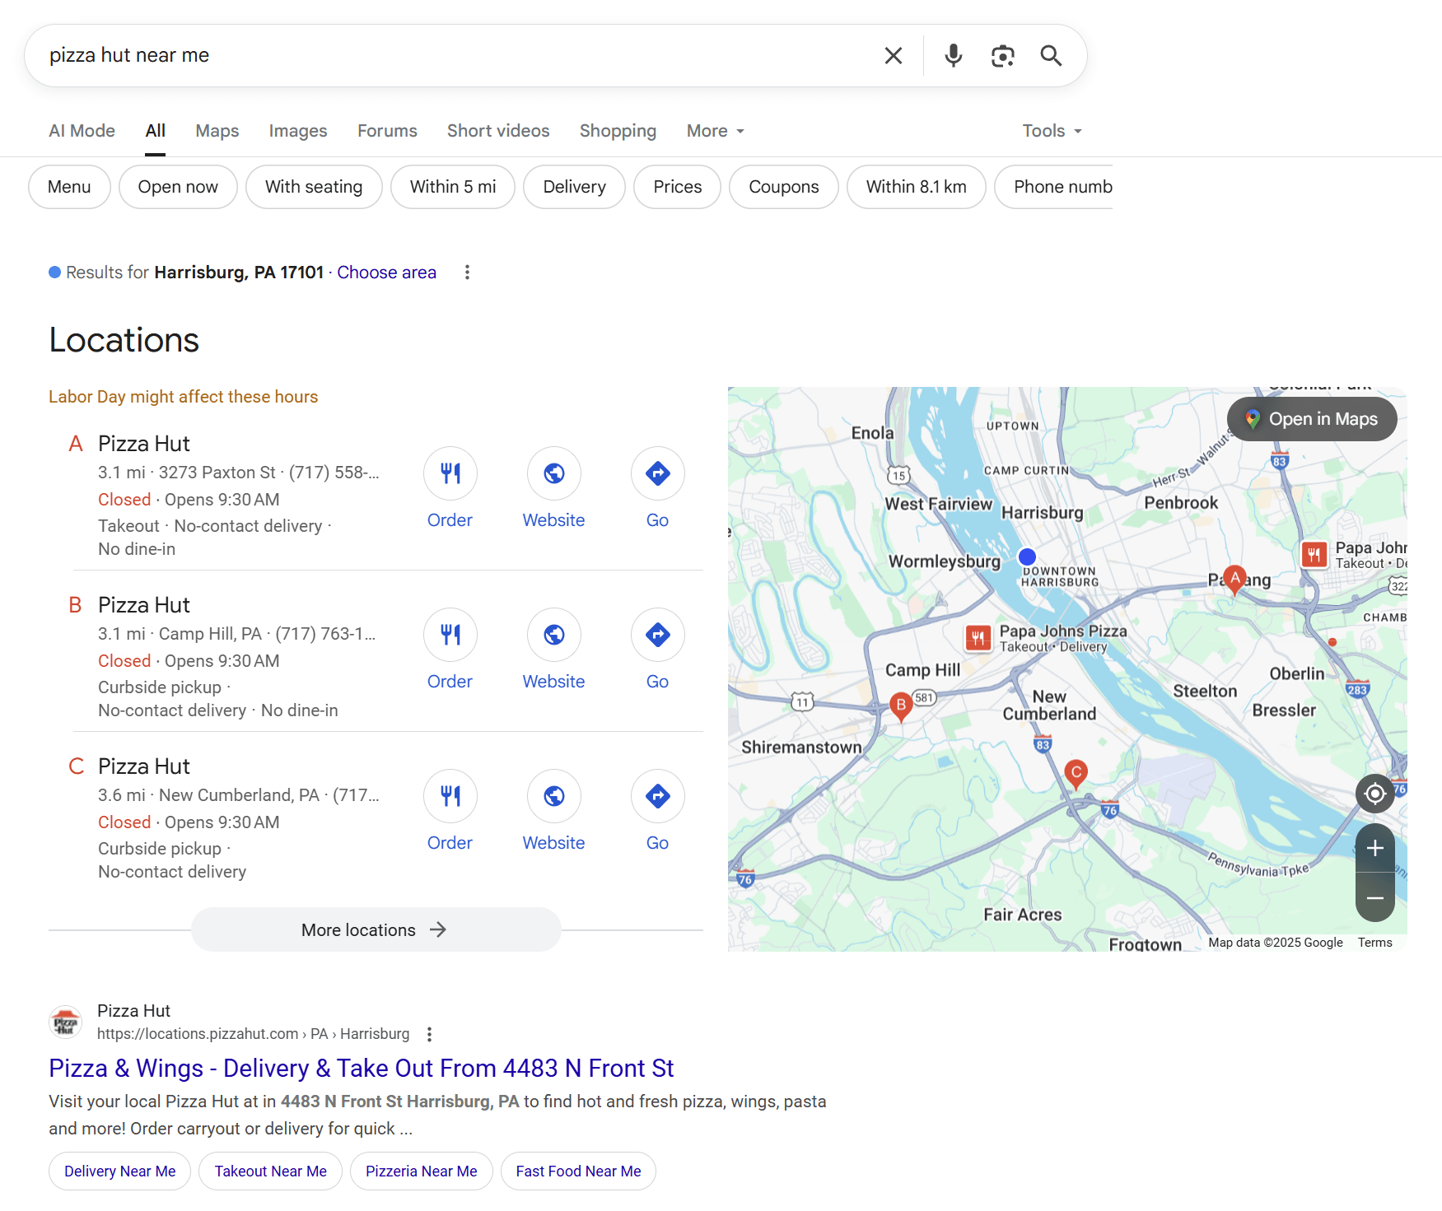Submit search with the magnifier icon
The width and height of the screenshot is (1442, 1211).
point(1051,56)
